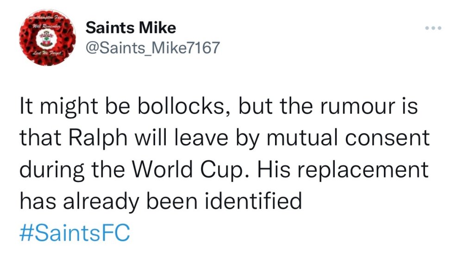This screenshot has height=261, width=463.
Task: Open the Saints Mike display name link
Action: point(131,28)
